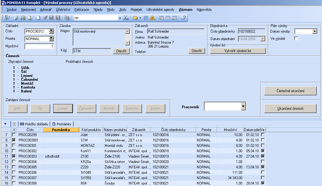Tick the Ve výrobě checkbox

[296, 38]
